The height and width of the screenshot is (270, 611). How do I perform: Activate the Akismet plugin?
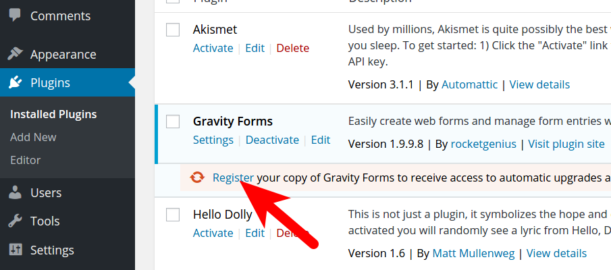pos(213,48)
